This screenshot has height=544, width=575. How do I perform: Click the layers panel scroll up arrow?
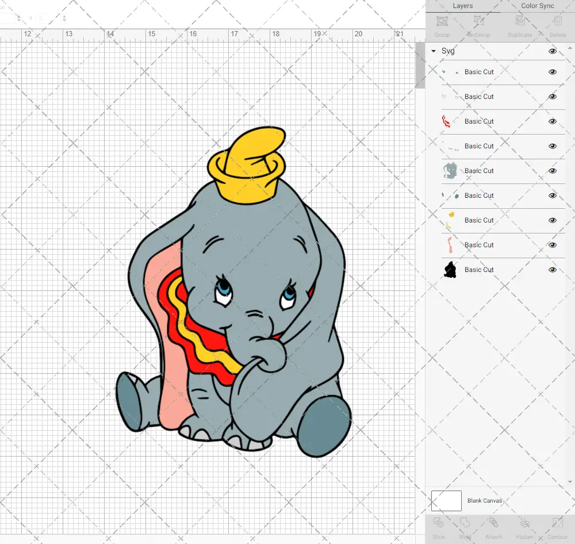point(570,48)
